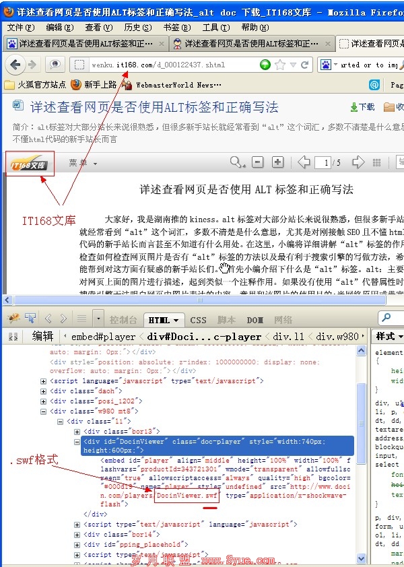The height and width of the screenshot is (567, 404).
Task: Go to next page with the right arrow
Action: 358,162
